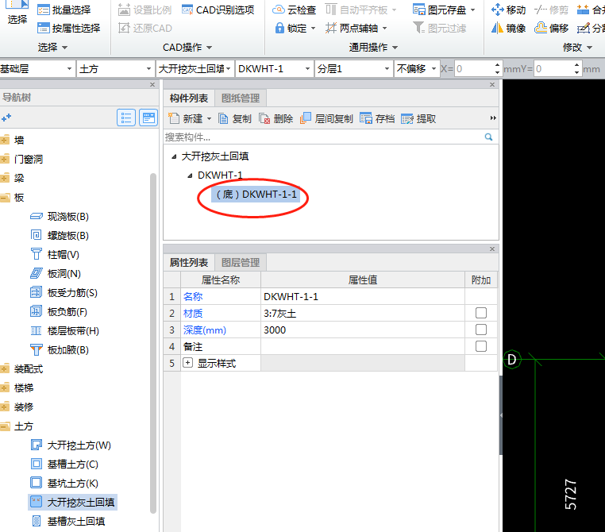
Task: Click the 提取 extract button
Action: point(418,118)
